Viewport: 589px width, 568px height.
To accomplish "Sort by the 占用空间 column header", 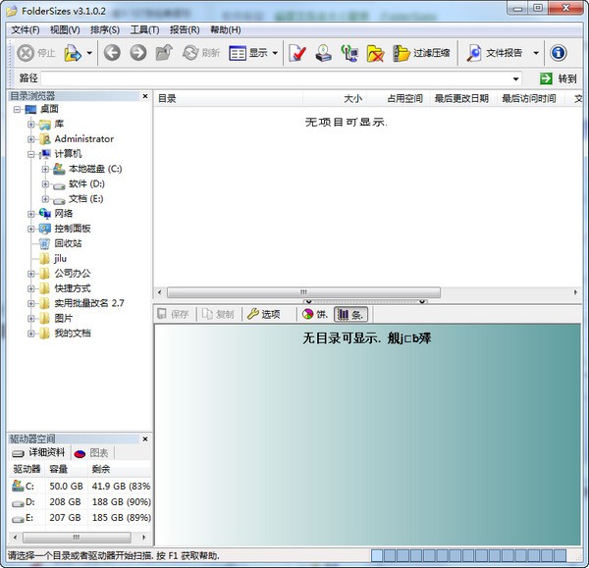I will [399, 99].
